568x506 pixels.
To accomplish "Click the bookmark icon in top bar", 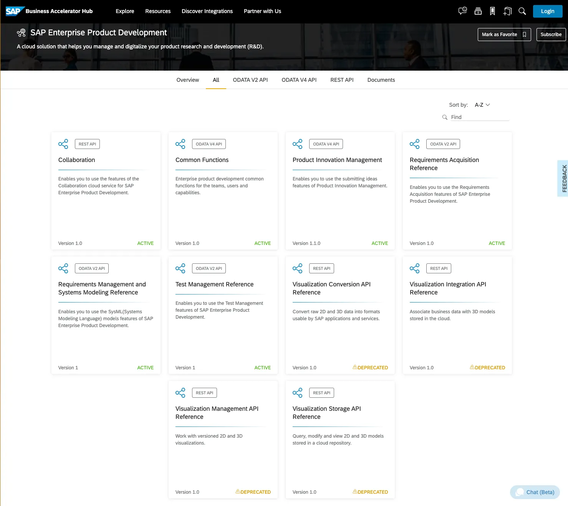I will pyautogui.click(x=492, y=11).
